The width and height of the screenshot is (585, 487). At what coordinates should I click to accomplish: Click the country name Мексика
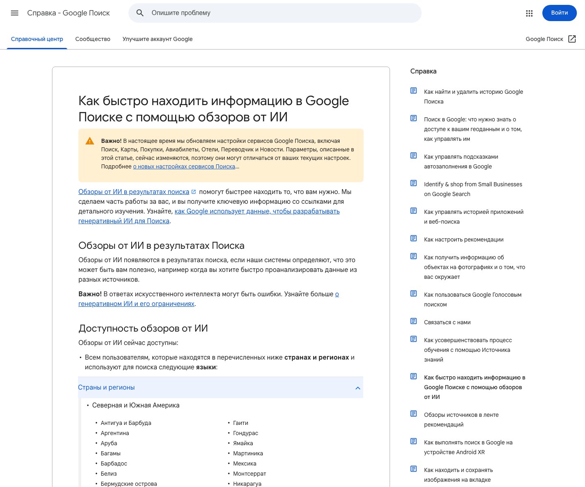245,463
